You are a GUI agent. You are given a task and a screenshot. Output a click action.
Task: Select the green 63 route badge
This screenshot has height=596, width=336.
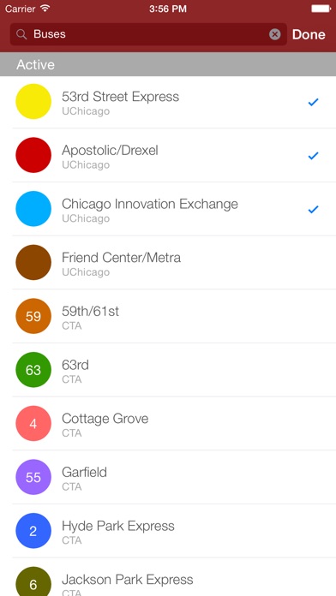point(33,370)
